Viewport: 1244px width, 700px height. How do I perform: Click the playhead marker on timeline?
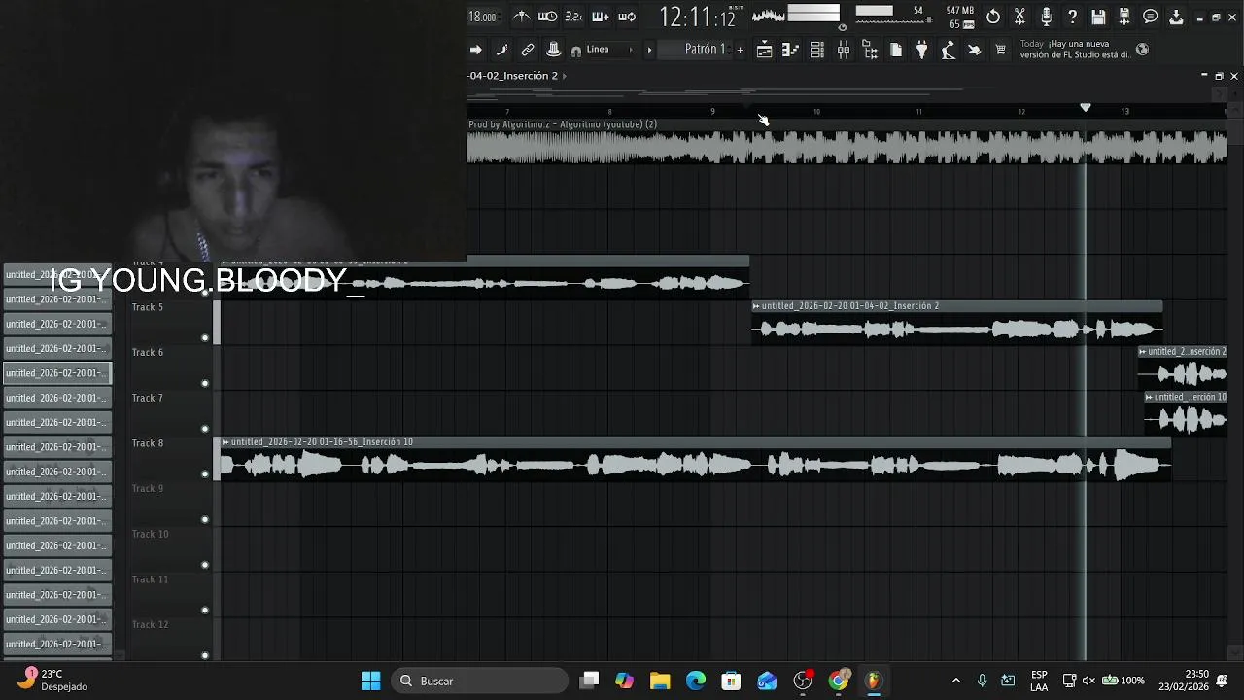1086,108
